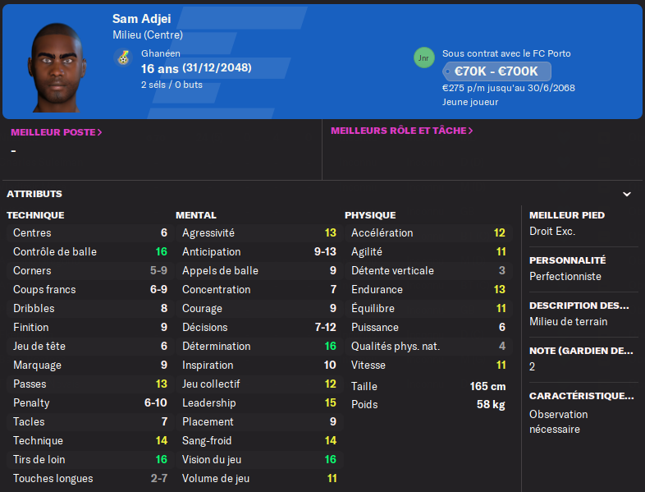Open the Meilleurs Rôle et Tâche link
The image size is (645, 492).
[401, 131]
